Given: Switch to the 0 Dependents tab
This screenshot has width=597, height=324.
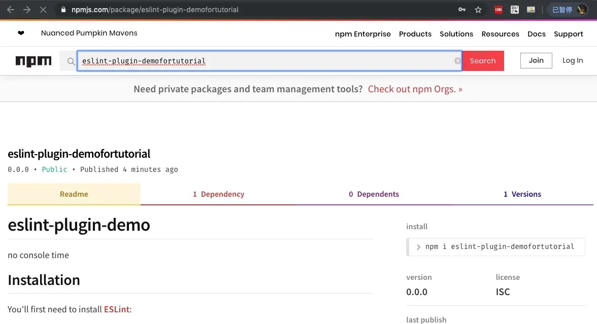Looking at the screenshot, I should tap(374, 194).
